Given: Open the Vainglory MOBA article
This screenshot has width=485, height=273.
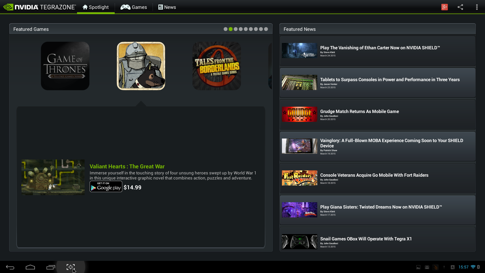Looking at the screenshot, I should (x=378, y=146).
